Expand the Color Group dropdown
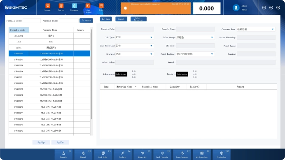Screen dimensions: 285x160 (x=212, y=37)
